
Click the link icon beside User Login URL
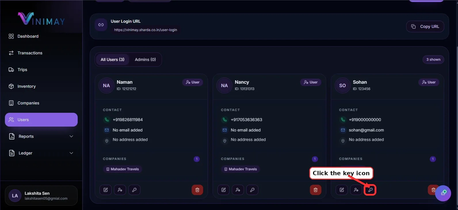[101, 25]
